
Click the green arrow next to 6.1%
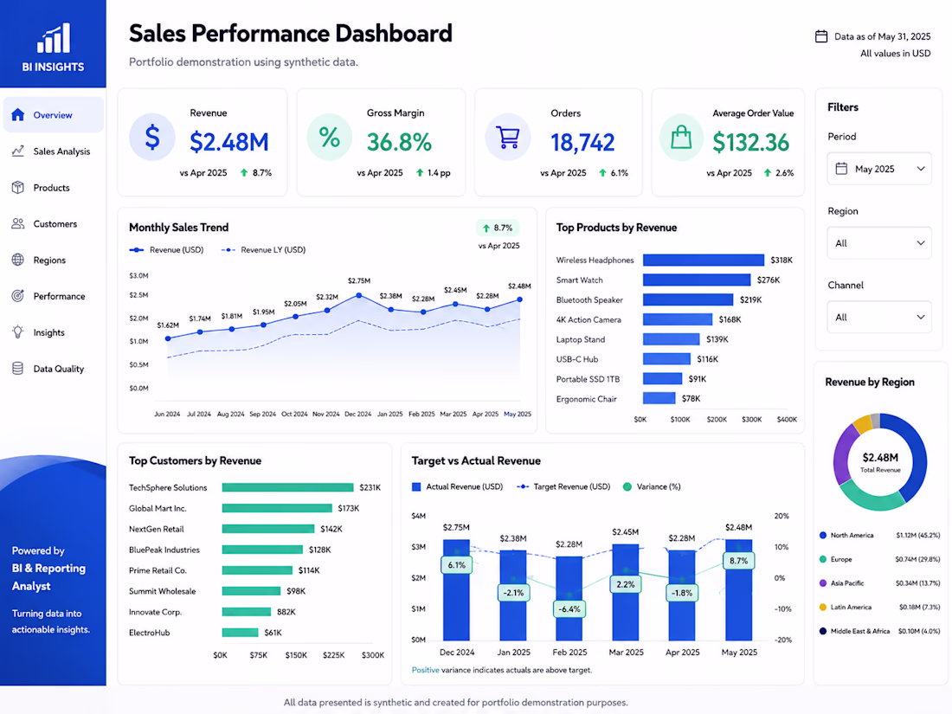click(x=603, y=173)
